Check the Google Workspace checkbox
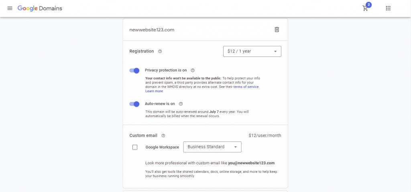Viewport: 411px width, 192px height. tap(135, 147)
